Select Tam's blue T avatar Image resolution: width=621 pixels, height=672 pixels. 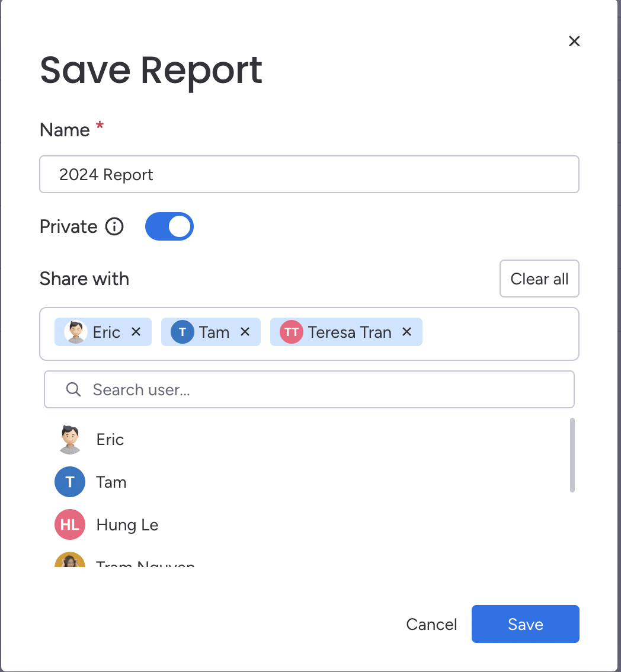click(69, 482)
